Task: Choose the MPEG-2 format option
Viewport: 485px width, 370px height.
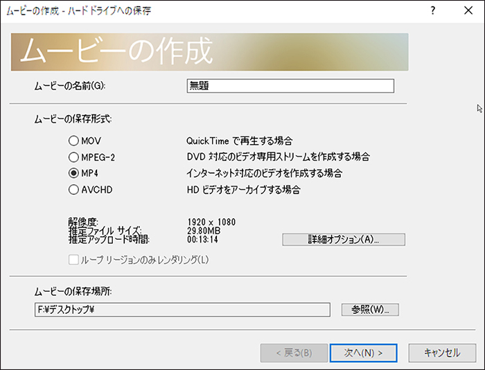Action: (73, 157)
